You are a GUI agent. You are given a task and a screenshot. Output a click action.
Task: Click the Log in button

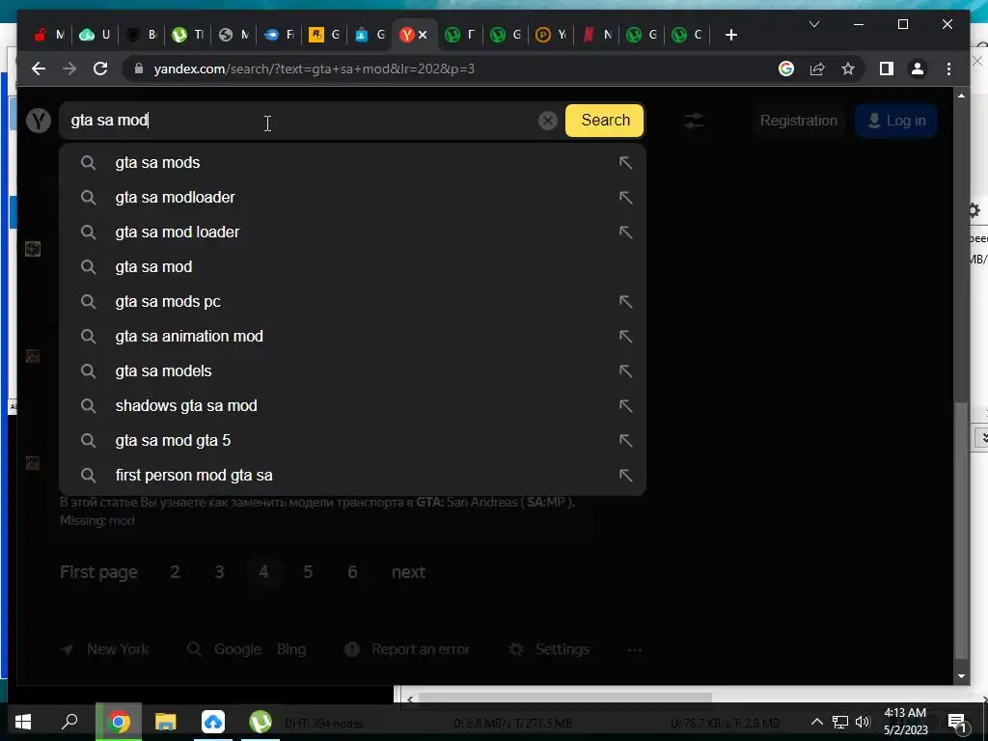click(896, 121)
